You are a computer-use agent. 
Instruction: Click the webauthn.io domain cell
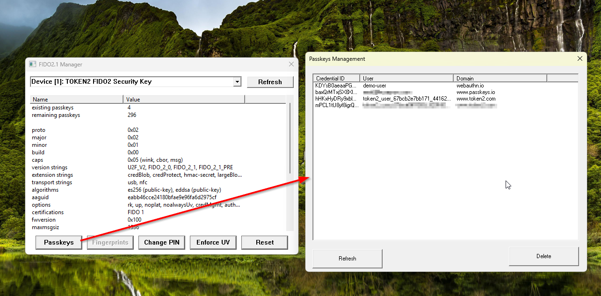pos(470,86)
